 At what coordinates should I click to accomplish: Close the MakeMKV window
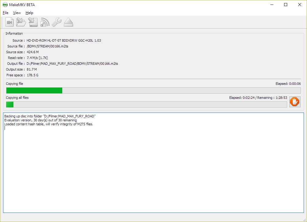tap(300, 5)
